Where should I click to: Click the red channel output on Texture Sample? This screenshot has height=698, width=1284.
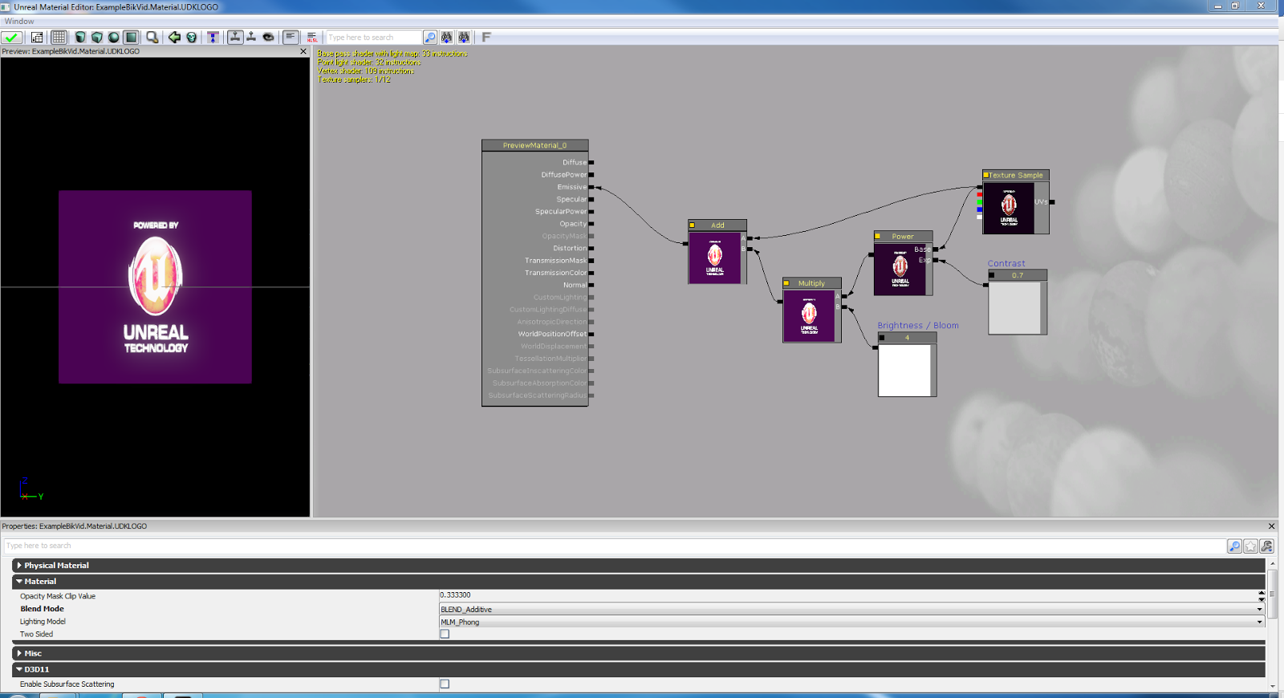979,195
